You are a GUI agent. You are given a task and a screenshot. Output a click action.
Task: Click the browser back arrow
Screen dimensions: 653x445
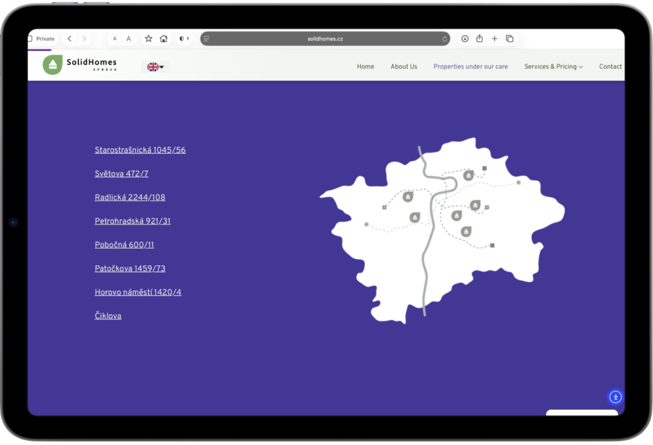tap(70, 39)
